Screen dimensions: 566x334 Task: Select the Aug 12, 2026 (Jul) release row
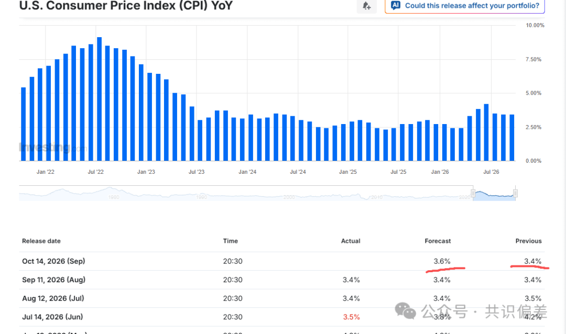pos(281,298)
